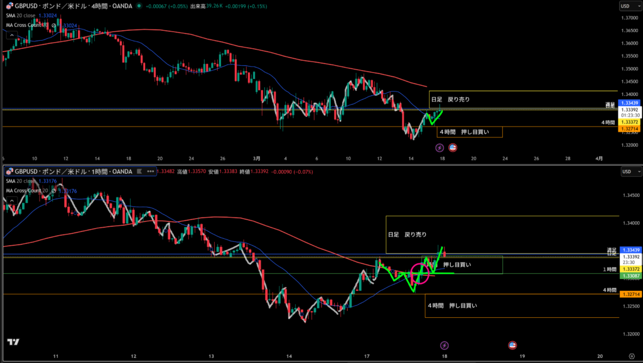The width and height of the screenshot is (643, 363).
Task: Open the more options (three dots) menu on the 1-hour chart title
Action: pyautogui.click(x=151, y=171)
